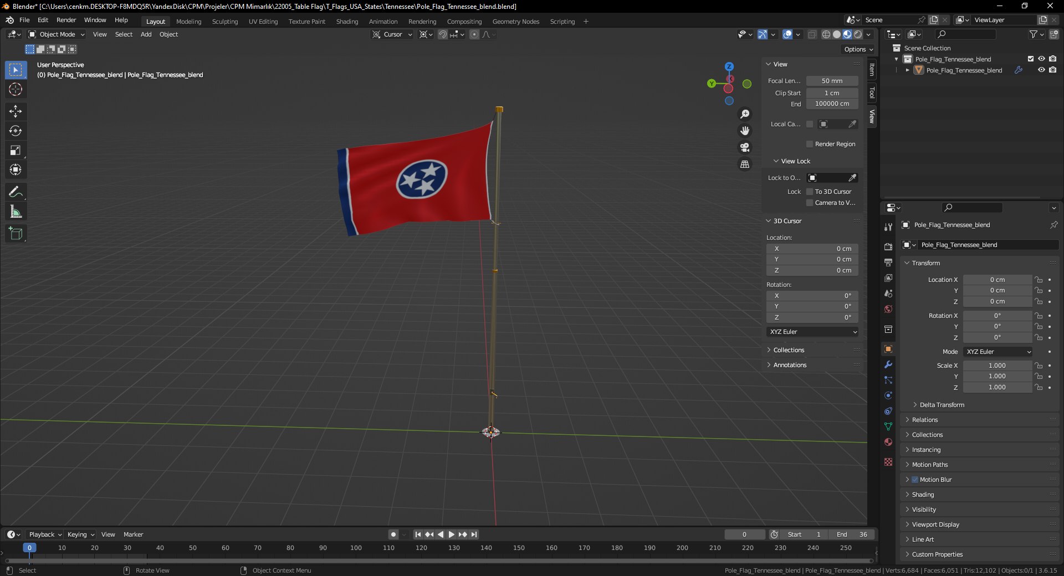Open the Tool sidebar tab
Image resolution: width=1064 pixels, height=576 pixels.
coord(872,92)
